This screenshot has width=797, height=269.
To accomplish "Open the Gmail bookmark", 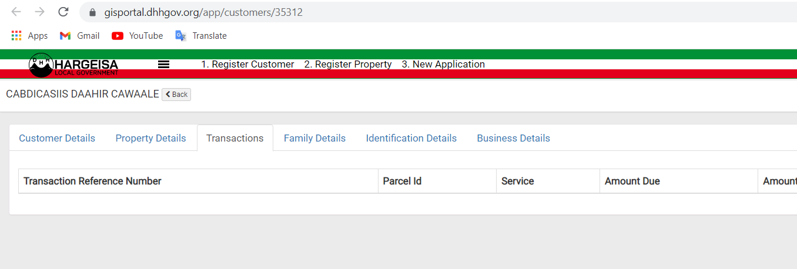I will 80,36.
